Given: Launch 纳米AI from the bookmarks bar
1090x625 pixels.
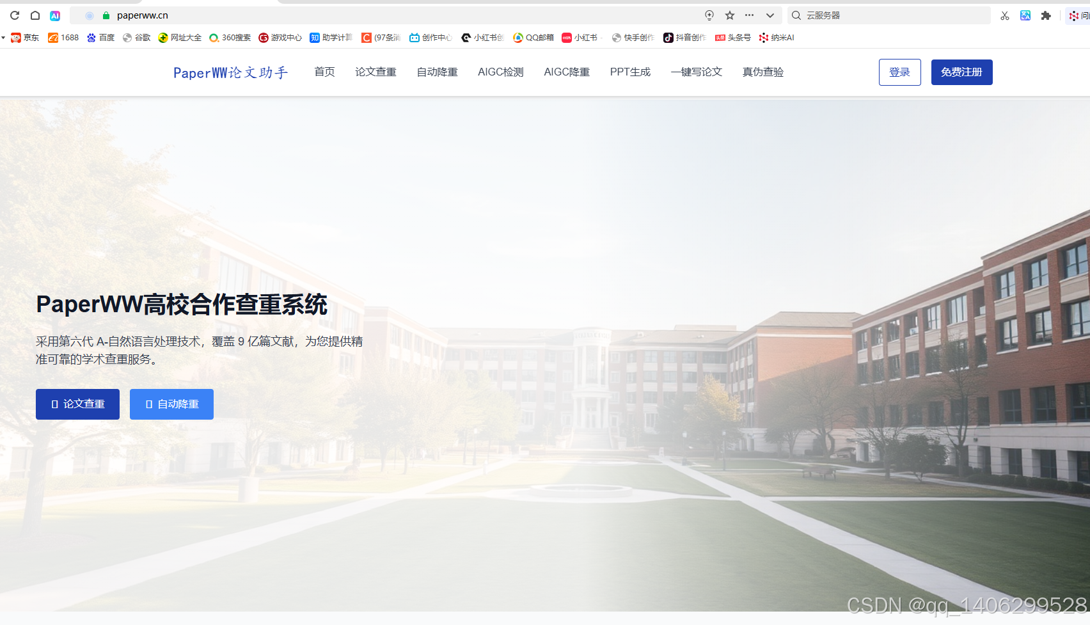Looking at the screenshot, I should pos(776,38).
